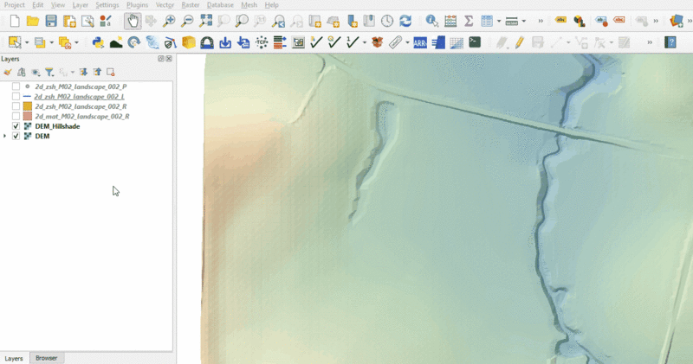Open the Raster menu
Viewport: 693px width, 364px height.
[190, 5]
